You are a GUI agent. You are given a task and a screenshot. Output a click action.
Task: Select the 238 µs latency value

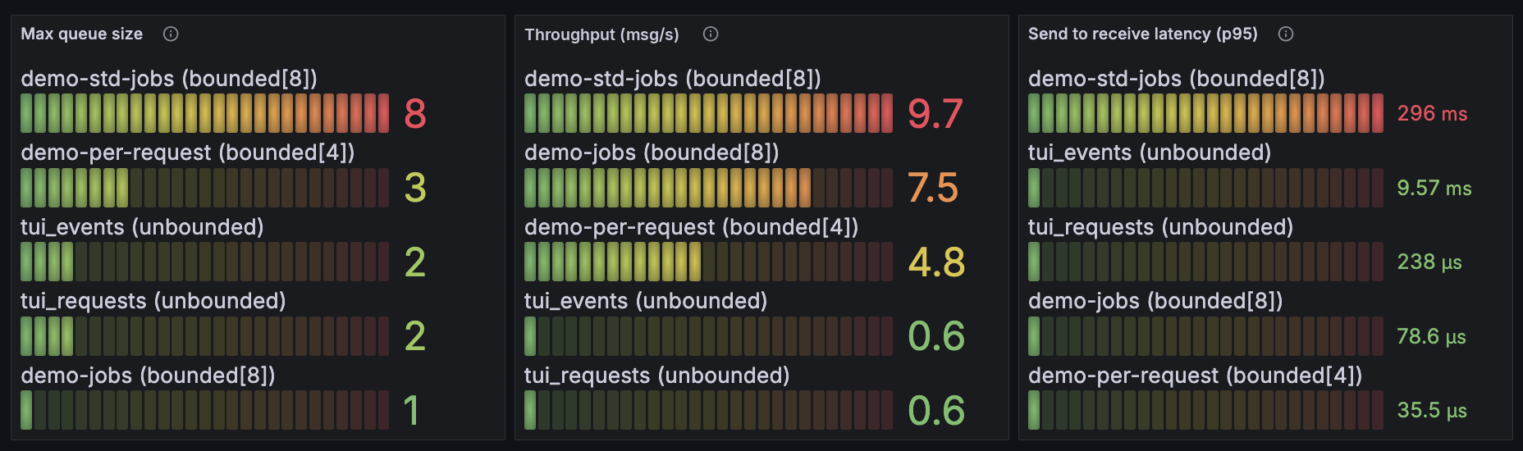coord(1429,262)
